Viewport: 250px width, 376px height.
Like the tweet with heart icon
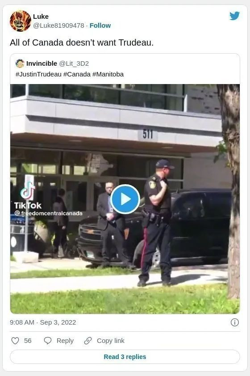tap(15, 341)
